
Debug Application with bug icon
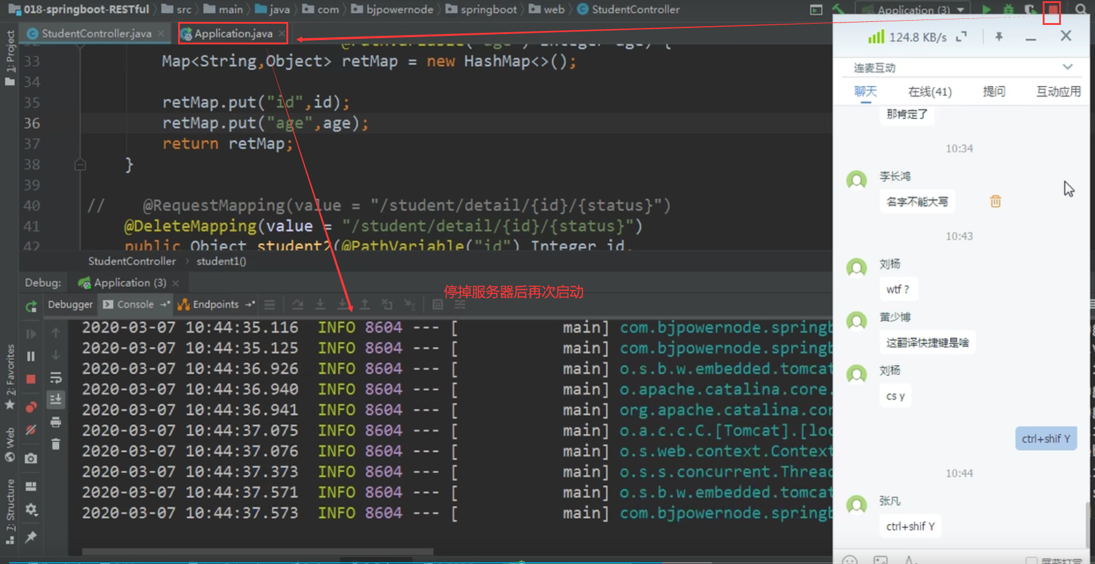[x=1009, y=10]
